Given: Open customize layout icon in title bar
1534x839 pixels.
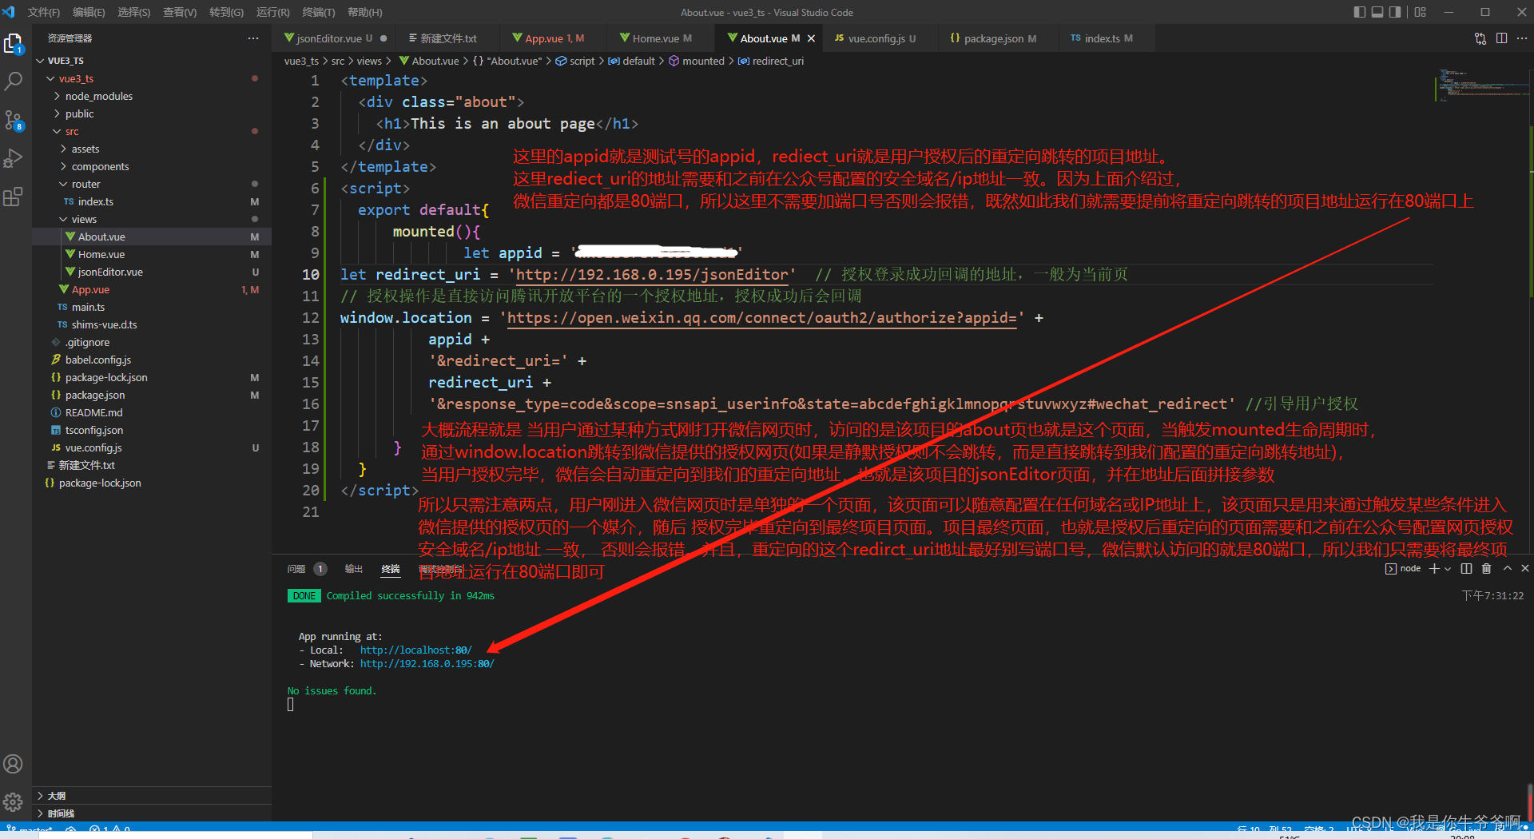Looking at the screenshot, I should point(1420,12).
